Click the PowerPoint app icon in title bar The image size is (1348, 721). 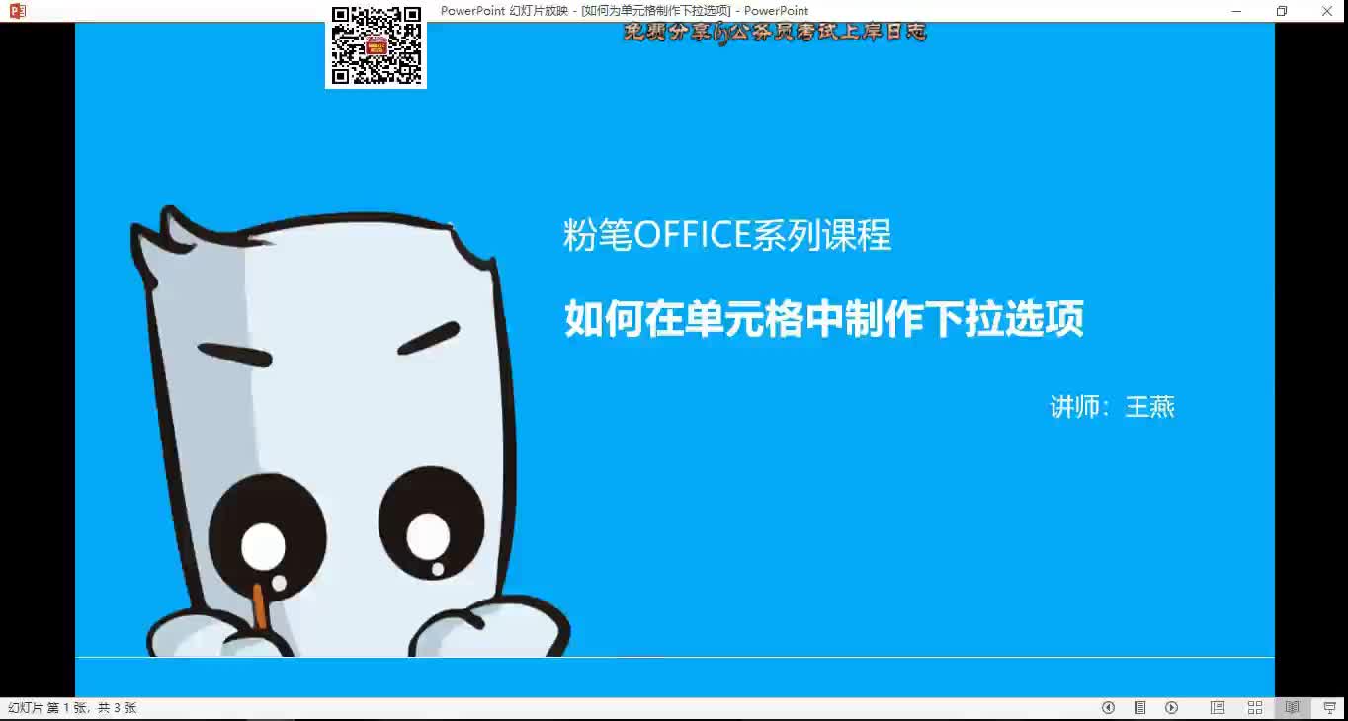pyautogui.click(x=17, y=11)
